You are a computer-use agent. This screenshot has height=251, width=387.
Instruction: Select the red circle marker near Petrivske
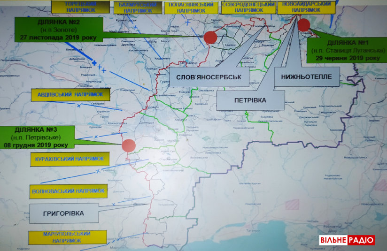coord(128,145)
